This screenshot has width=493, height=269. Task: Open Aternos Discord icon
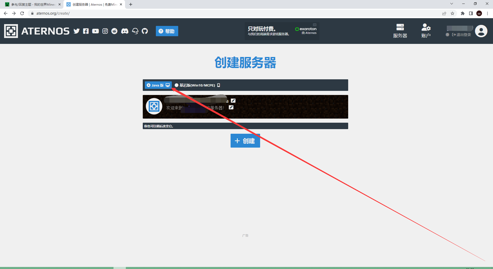(x=125, y=31)
